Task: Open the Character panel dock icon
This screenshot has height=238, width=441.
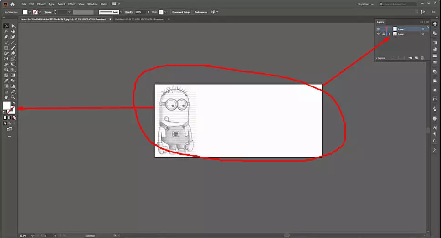Action: pyautogui.click(x=435, y=127)
